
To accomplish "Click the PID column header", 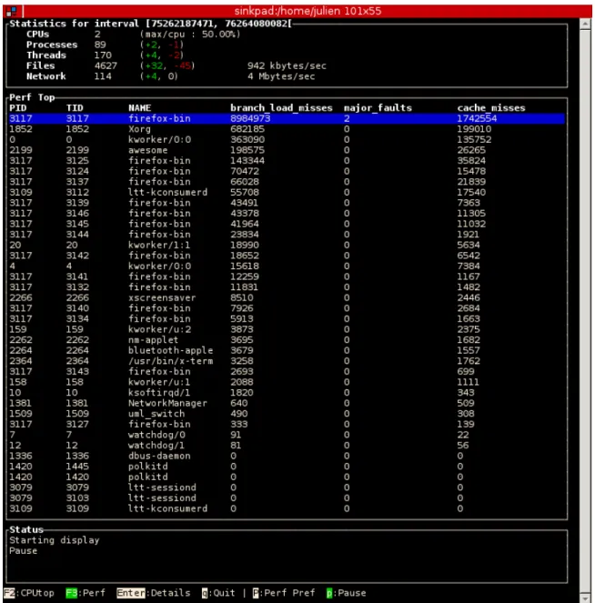I will (18, 107).
